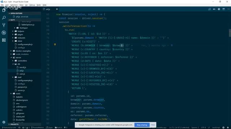Viewport: 231px width, 129px height.
Task: Click the errors and warnings status bar indicator
Action: [x=26, y=128]
